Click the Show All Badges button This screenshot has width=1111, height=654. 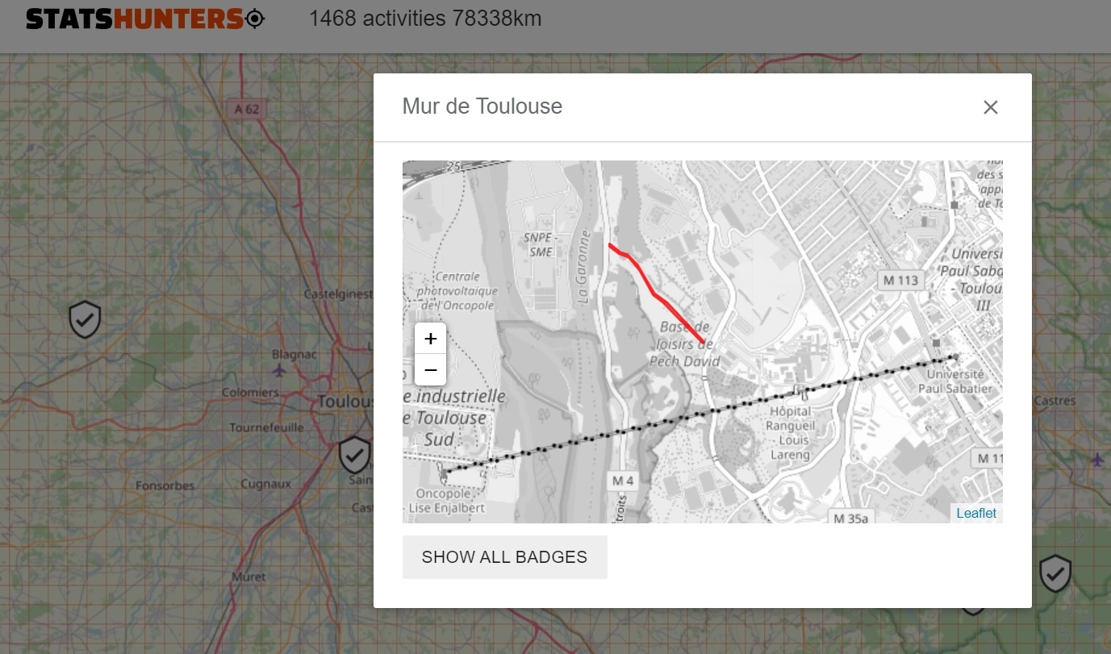pos(504,557)
